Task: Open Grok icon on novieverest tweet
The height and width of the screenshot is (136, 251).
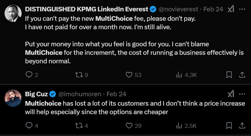Action: pyautogui.click(x=231, y=9)
